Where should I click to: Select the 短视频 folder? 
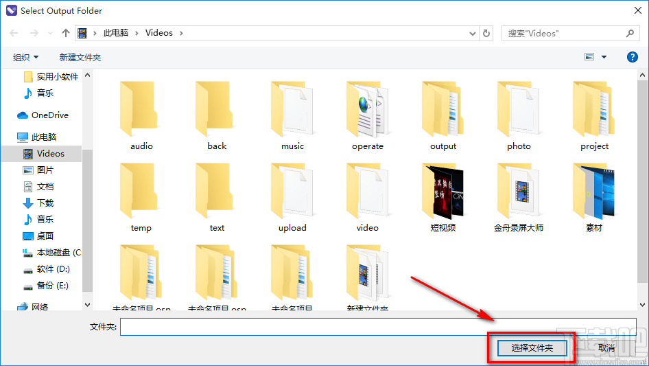tap(443, 197)
